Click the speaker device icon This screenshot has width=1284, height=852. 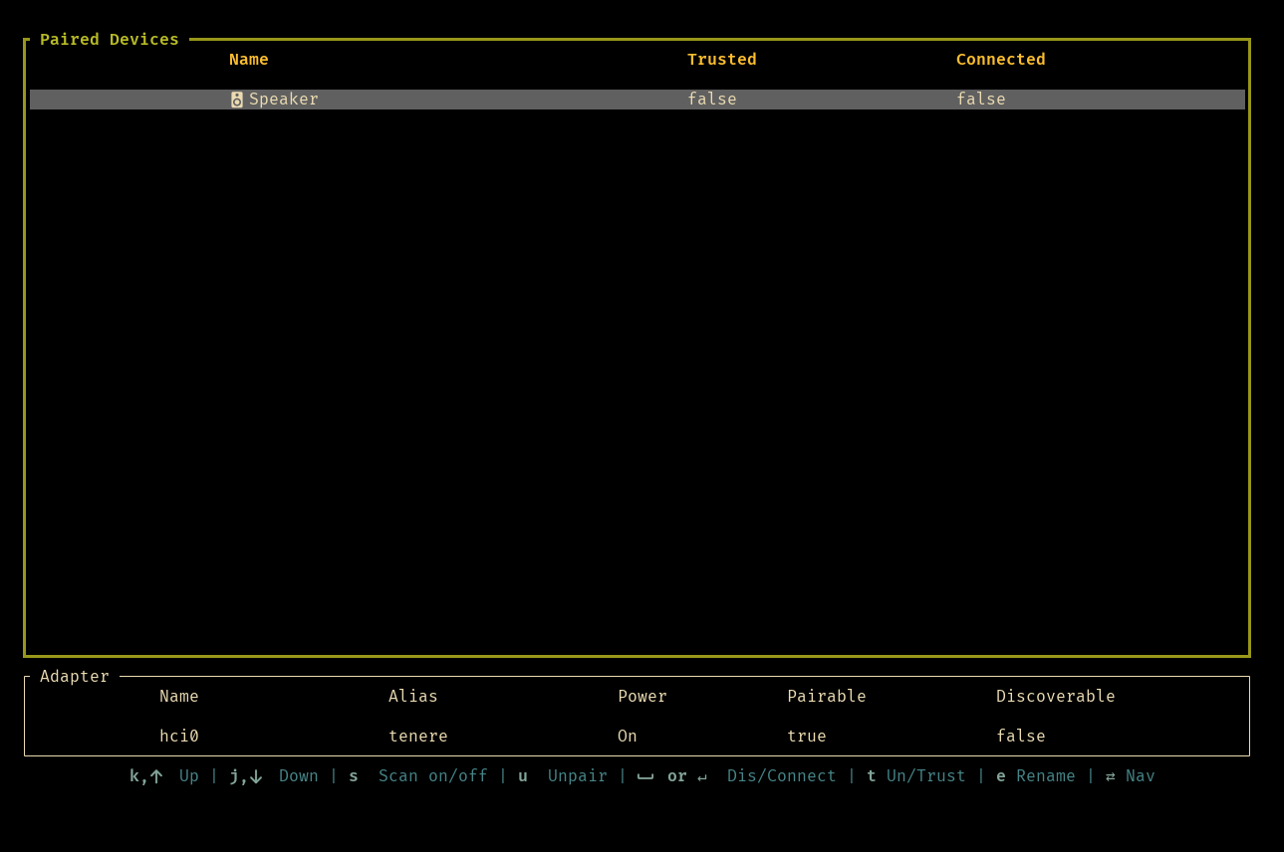point(237,100)
